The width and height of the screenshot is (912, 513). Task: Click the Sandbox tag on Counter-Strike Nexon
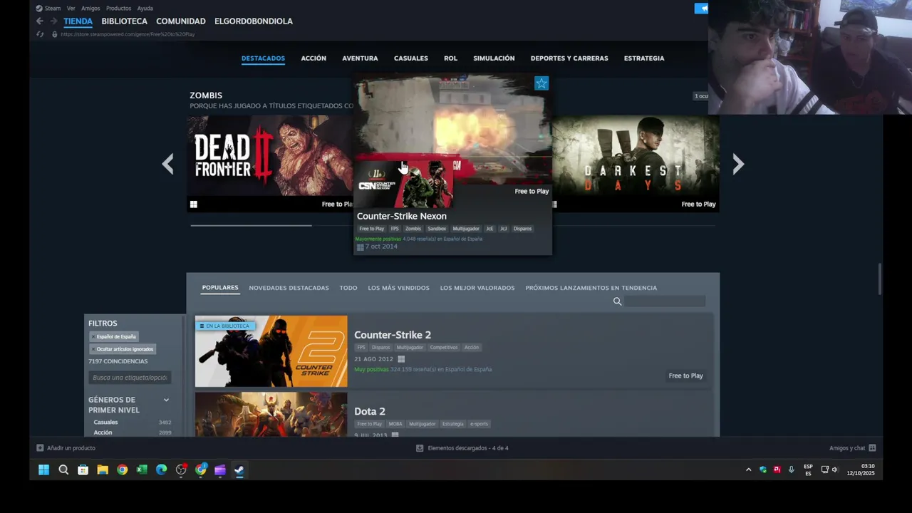point(437,229)
